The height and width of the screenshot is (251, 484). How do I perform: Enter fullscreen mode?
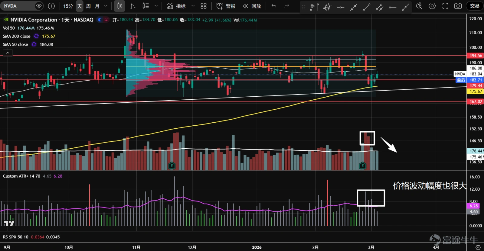point(445,6)
